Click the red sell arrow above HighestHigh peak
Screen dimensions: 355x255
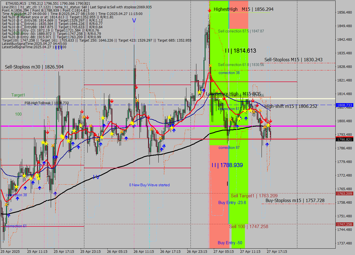pos(210,10)
